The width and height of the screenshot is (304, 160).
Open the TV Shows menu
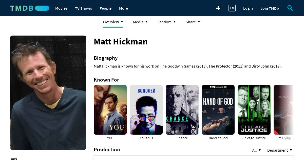[83, 8]
